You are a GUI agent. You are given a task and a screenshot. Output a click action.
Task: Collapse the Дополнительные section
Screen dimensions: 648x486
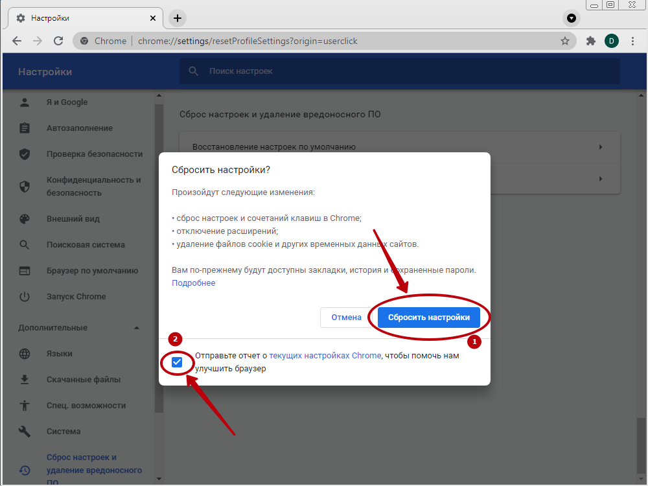pos(137,328)
